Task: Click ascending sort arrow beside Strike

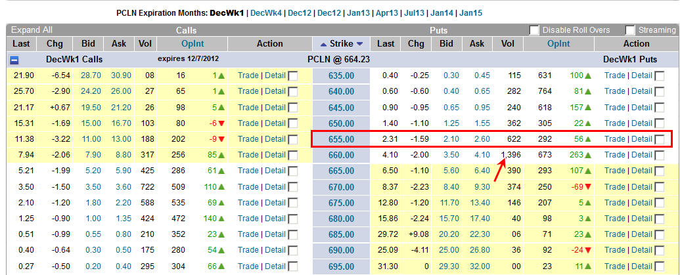Action: click(x=323, y=44)
